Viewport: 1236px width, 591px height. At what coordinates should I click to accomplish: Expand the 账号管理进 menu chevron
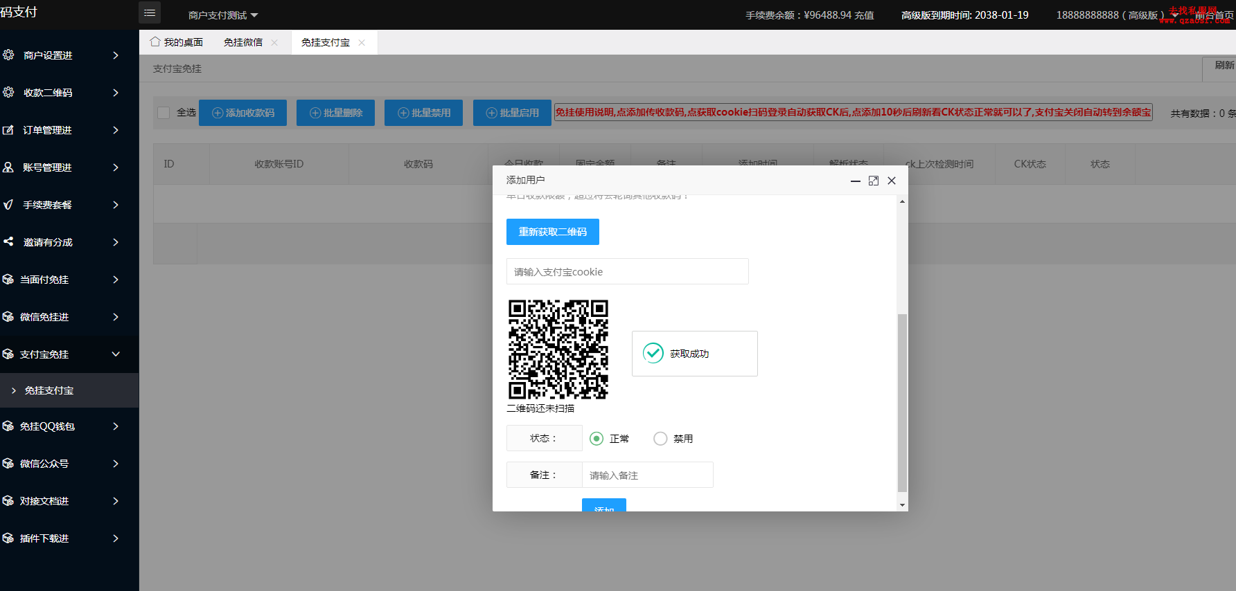coord(116,167)
